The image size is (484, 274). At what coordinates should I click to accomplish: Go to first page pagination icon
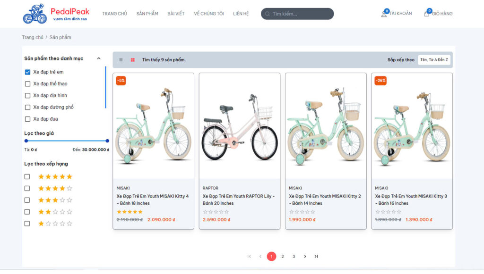point(249,257)
